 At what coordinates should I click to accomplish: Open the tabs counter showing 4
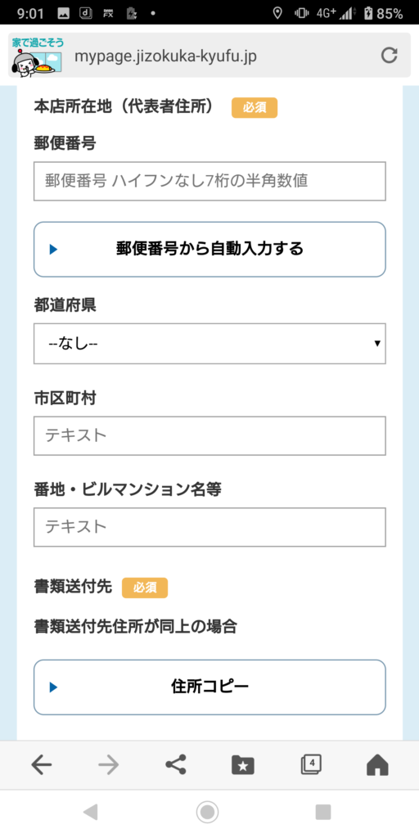coord(310,765)
